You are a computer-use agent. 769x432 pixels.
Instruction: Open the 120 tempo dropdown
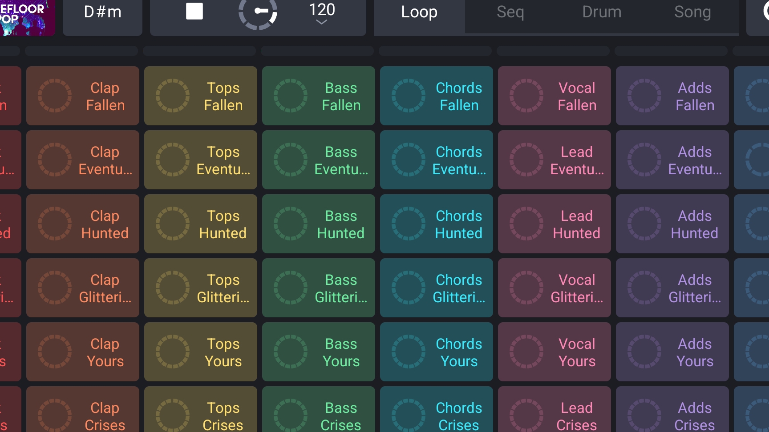322,13
